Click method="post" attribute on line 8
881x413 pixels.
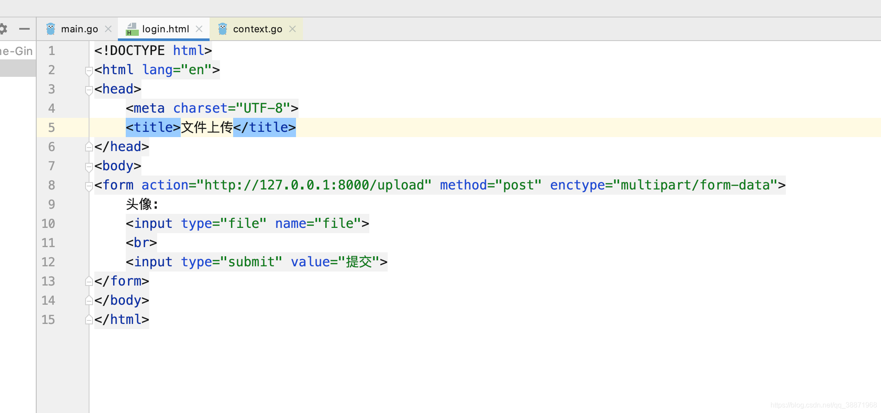pyautogui.click(x=491, y=185)
